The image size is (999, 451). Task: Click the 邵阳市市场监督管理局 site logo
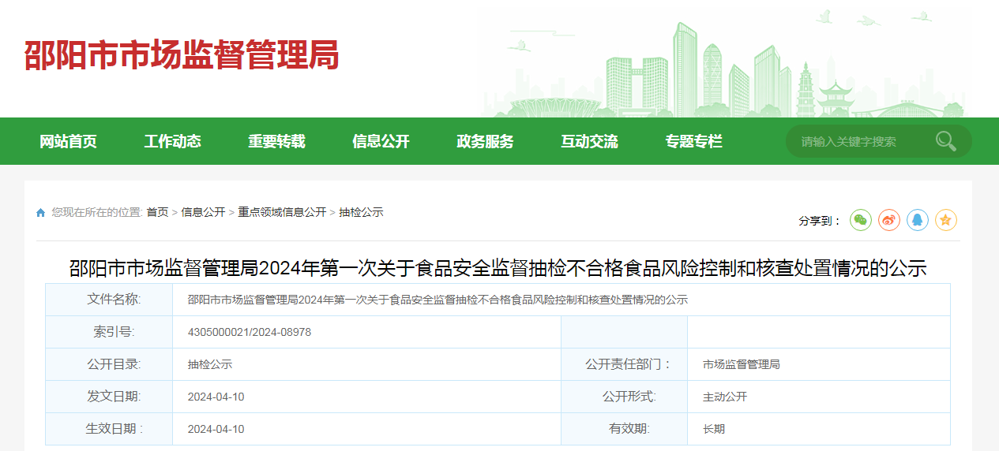[x=182, y=55]
